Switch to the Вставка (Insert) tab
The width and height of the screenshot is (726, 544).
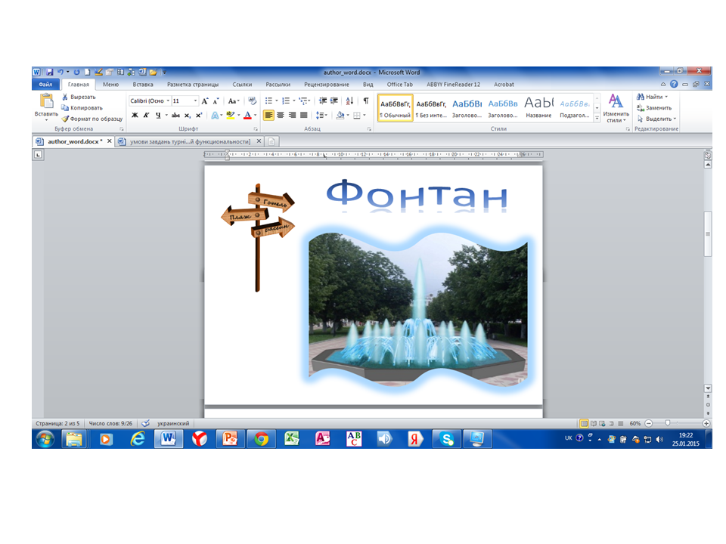coord(143,85)
